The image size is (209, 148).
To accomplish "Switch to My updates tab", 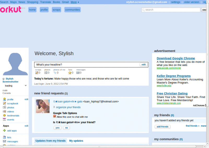I will tap(76, 141).
